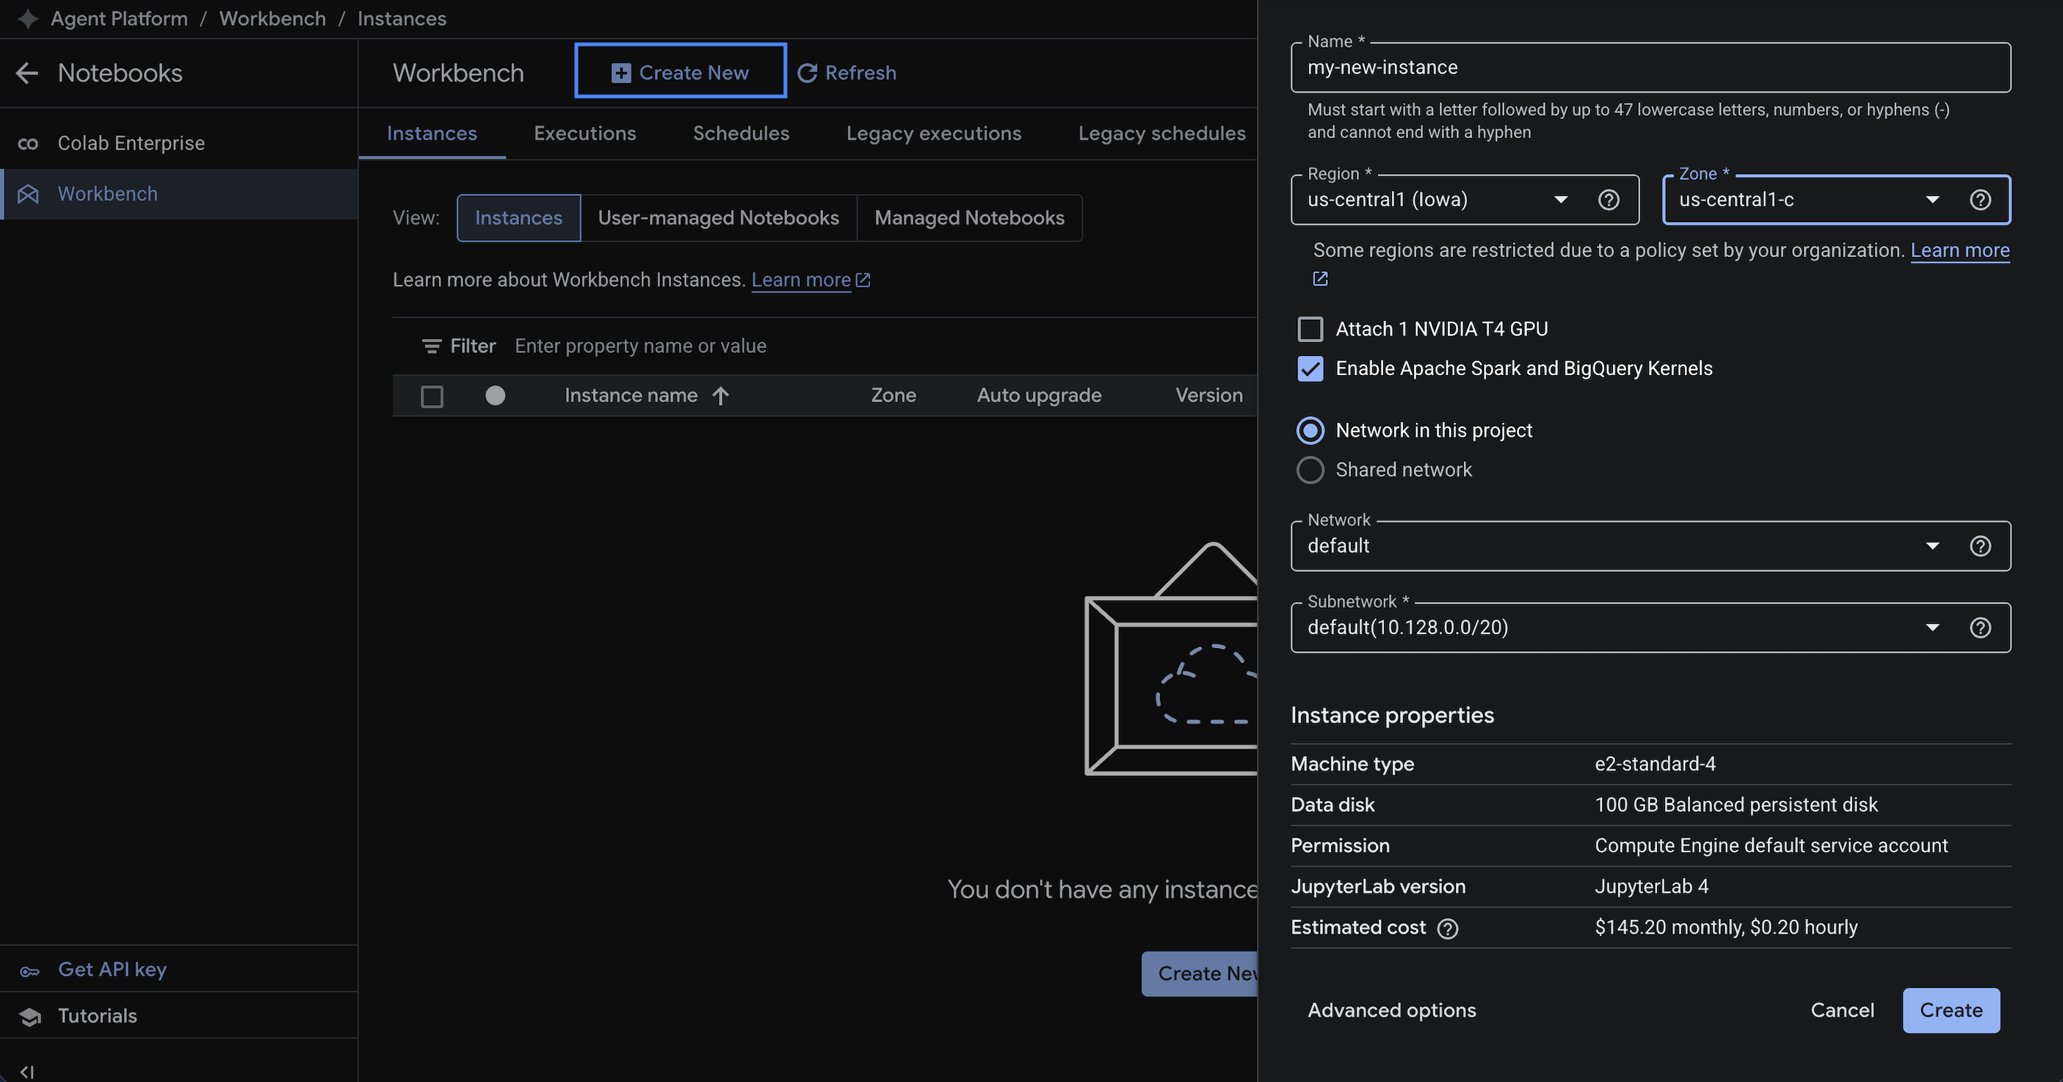This screenshot has width=2063, height=1082.
Task: Click the Create button in panel
Action: pos(1951,1011)
